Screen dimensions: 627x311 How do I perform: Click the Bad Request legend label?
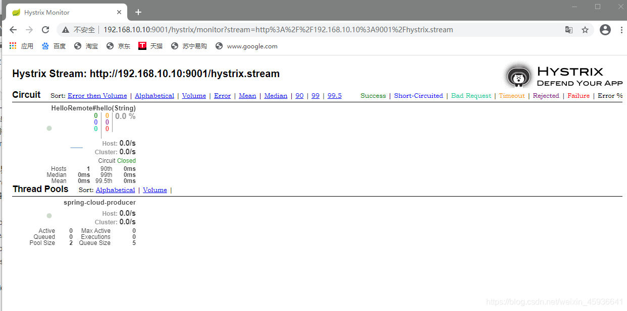tap(471, 95)
